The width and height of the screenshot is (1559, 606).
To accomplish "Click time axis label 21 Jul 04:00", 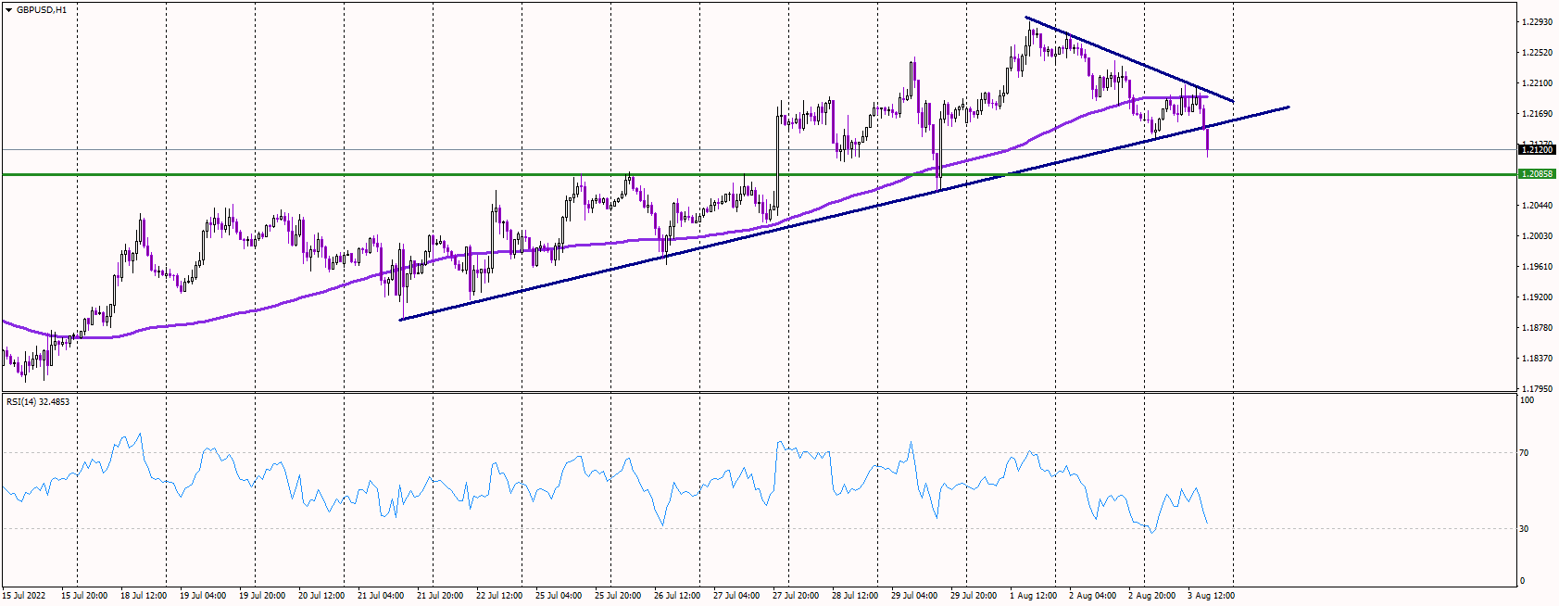I will pos(381,596).
